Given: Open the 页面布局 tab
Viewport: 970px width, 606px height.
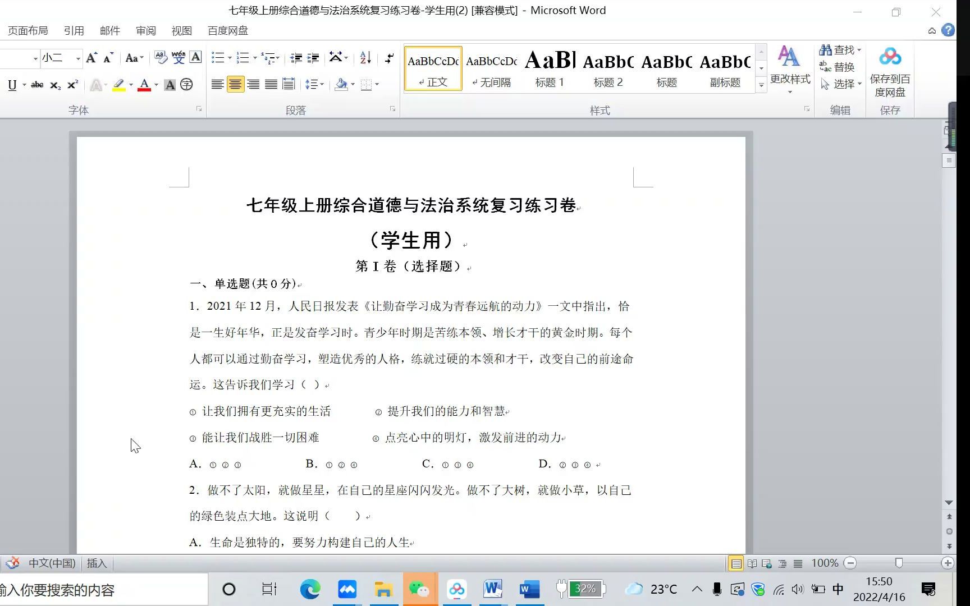Looking at the screenshot, I should [x=28, y=31].
